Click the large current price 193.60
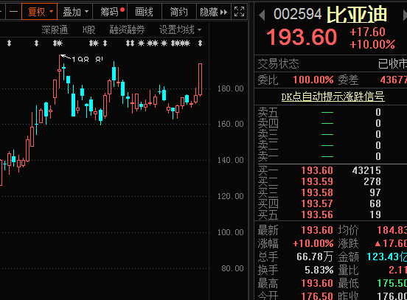This screenshot has height=300, width=407. click(x=302, y=37)
